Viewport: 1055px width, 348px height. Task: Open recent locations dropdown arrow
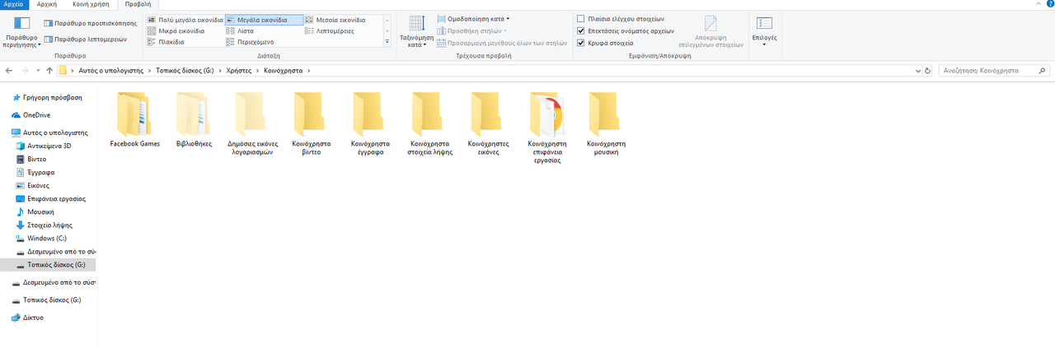[x=38, y=71]
